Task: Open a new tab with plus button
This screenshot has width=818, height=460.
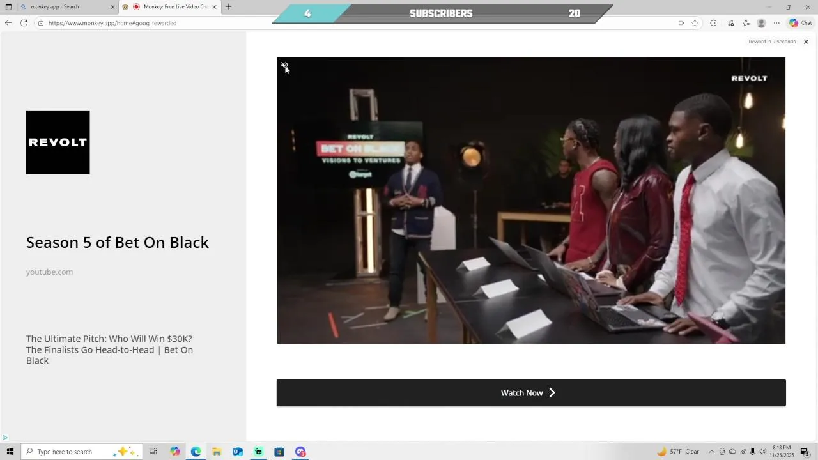Action: coord(228,7)
